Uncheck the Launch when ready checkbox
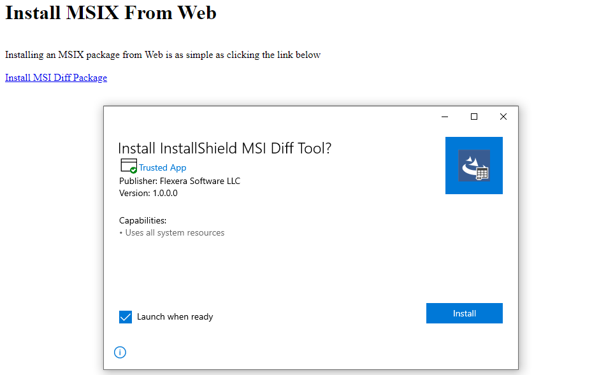The height and width of the screenshot is (375, 599). pos(126,316)
